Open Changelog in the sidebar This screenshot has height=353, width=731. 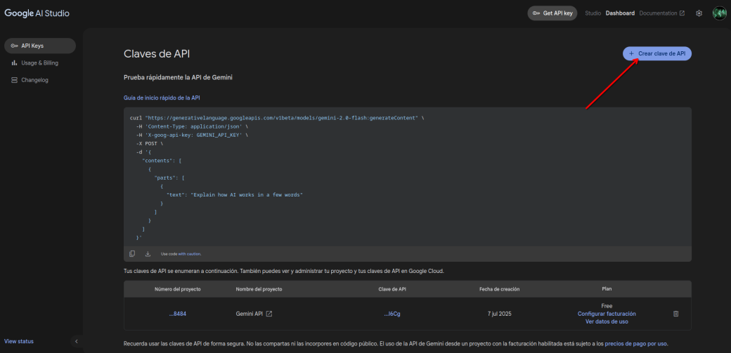pos(40,80)
